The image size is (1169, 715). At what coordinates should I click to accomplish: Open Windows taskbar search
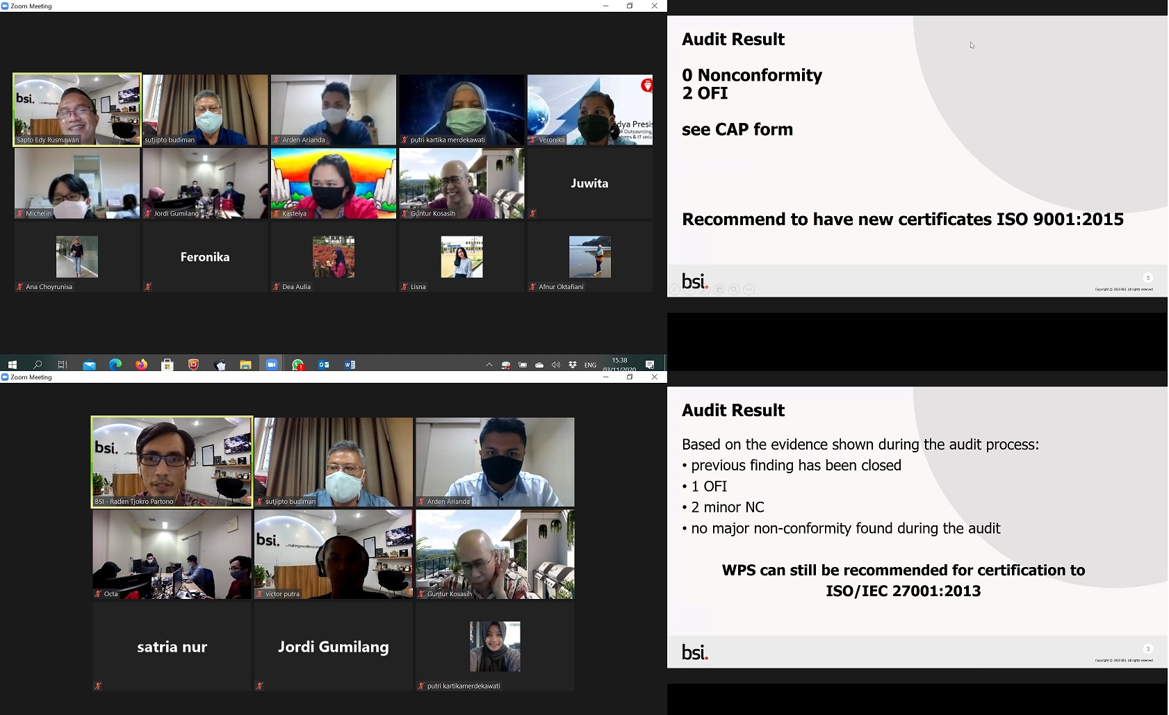pyautogui.click(x=38, y=364)
